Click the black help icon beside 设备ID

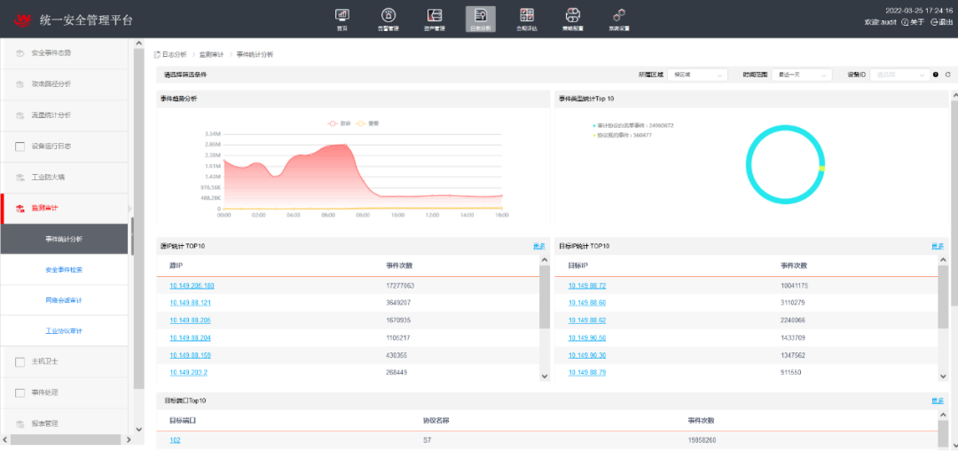click(x=936, y=75)
